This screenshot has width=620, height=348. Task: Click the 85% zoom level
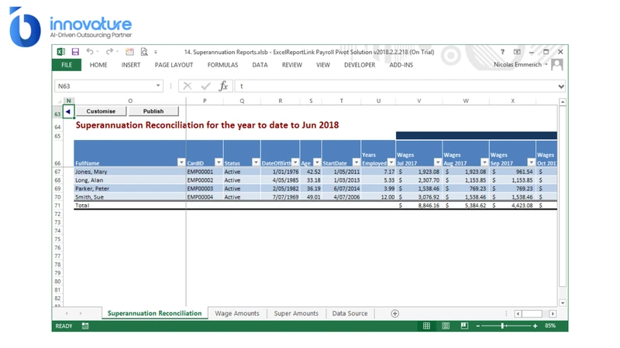[550, 326]
